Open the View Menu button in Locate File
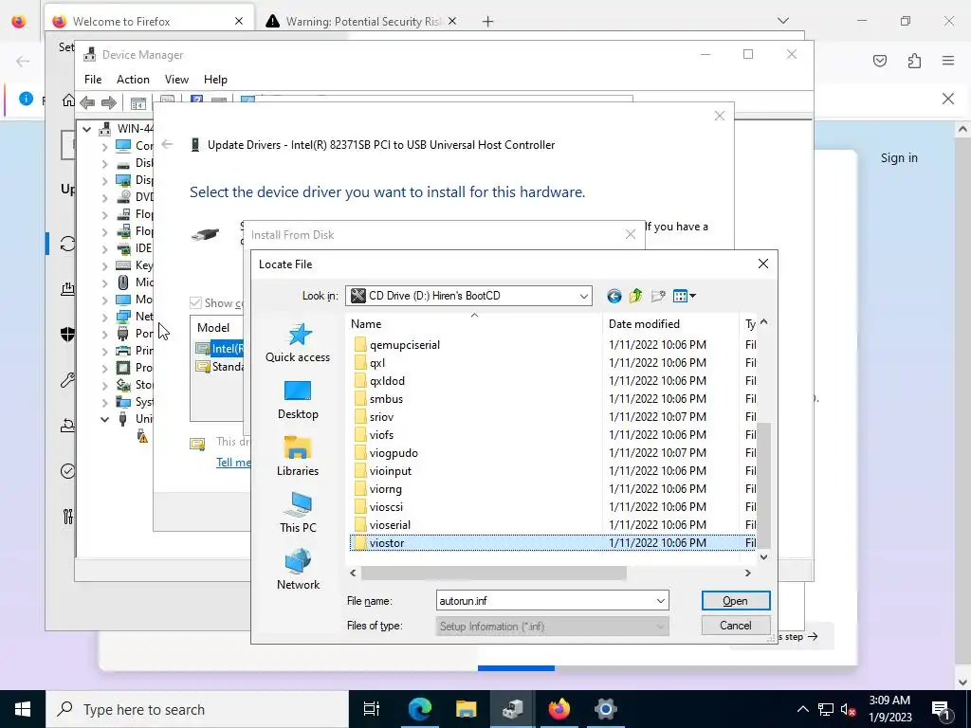 (685, 296)
